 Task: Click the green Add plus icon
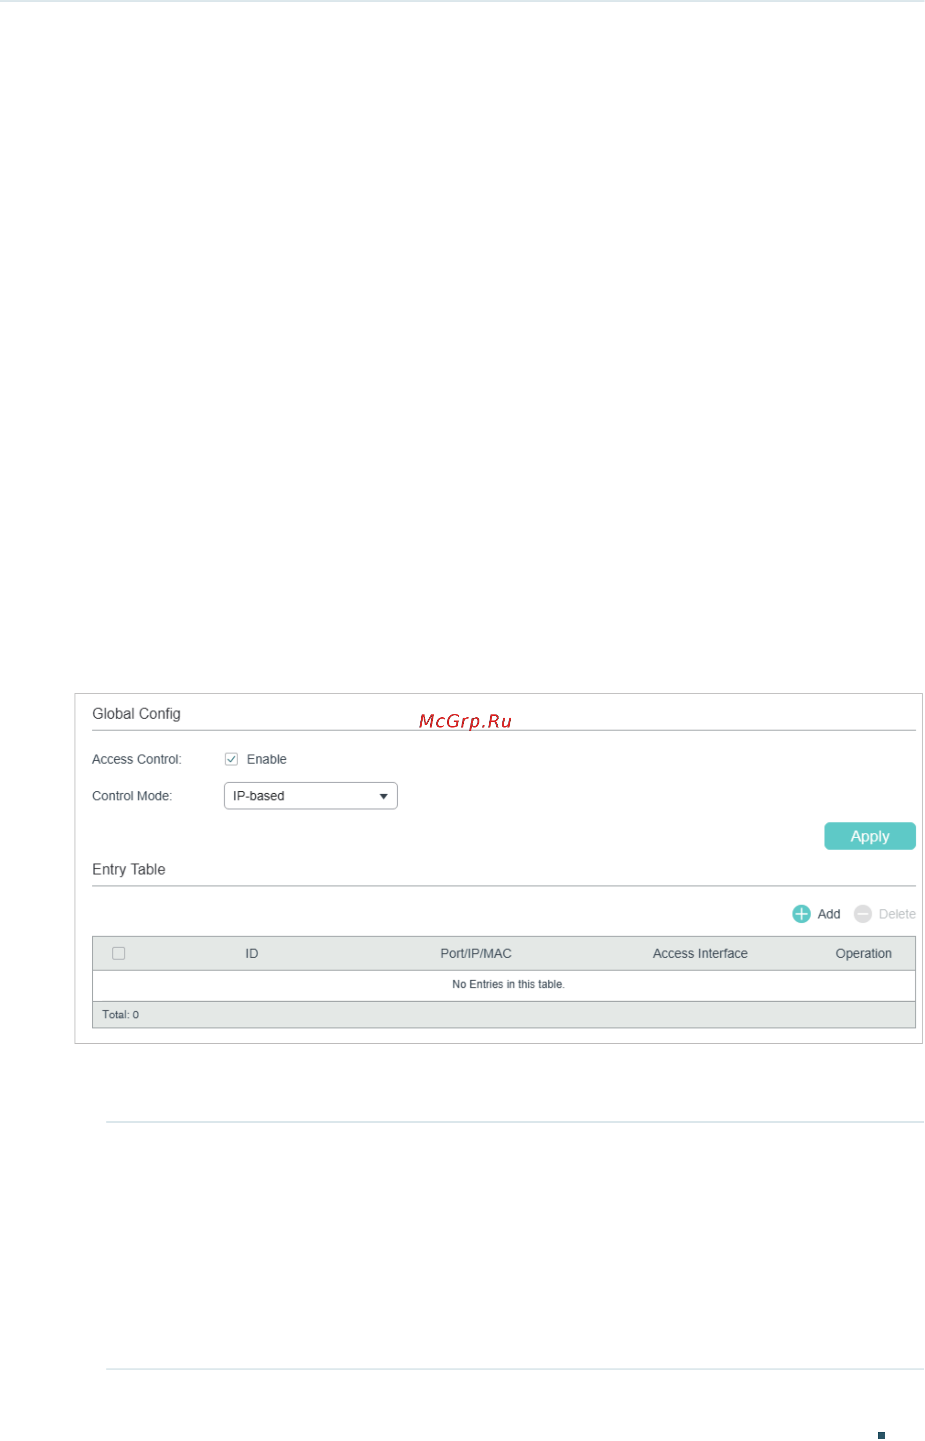click(801, 914)
